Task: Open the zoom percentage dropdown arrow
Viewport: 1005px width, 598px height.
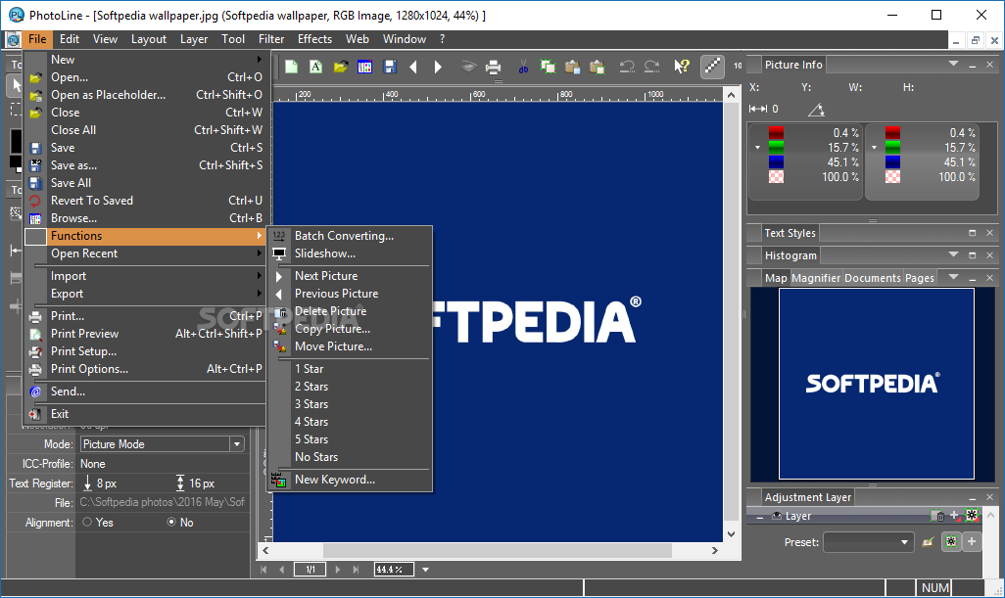Action: (425, 570)
